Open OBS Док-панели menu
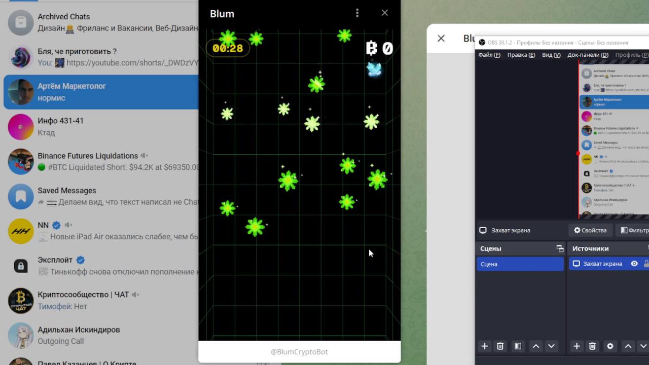The image size is (649, 365). click(x=588, y=55)
